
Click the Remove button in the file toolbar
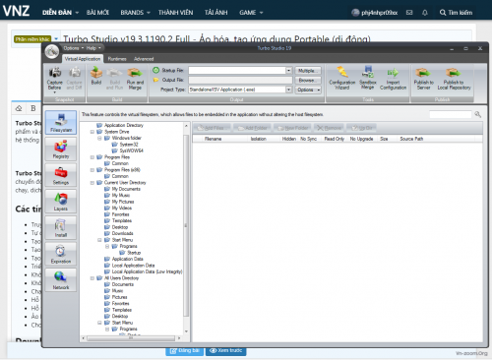(x=330, y=128)
